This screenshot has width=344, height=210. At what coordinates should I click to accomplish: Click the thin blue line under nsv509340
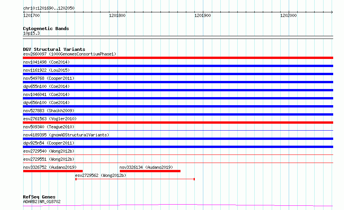click(178, 131)
